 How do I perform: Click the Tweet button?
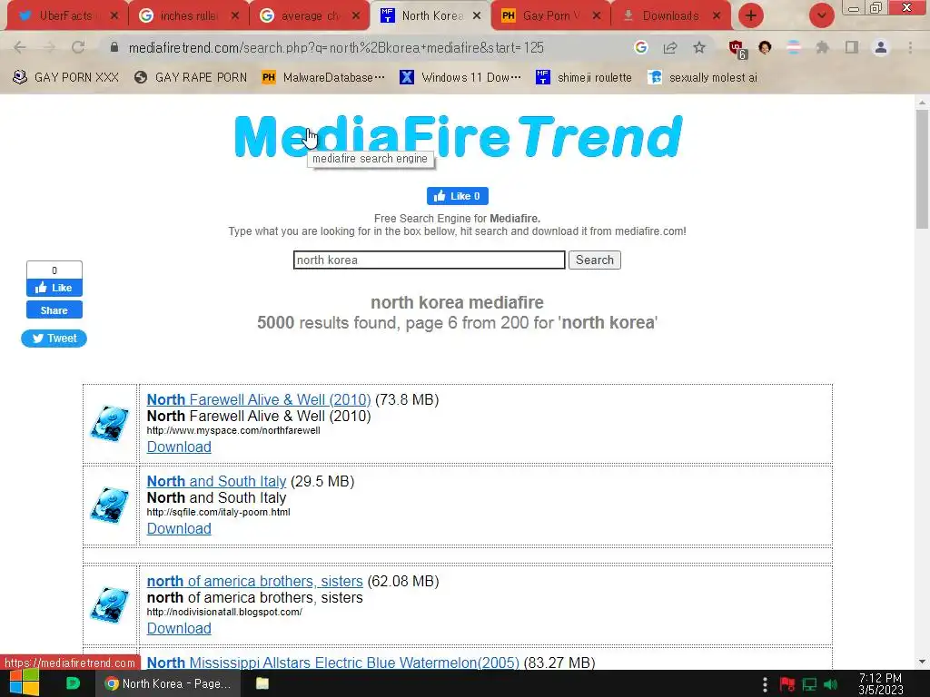coord(54,338)
